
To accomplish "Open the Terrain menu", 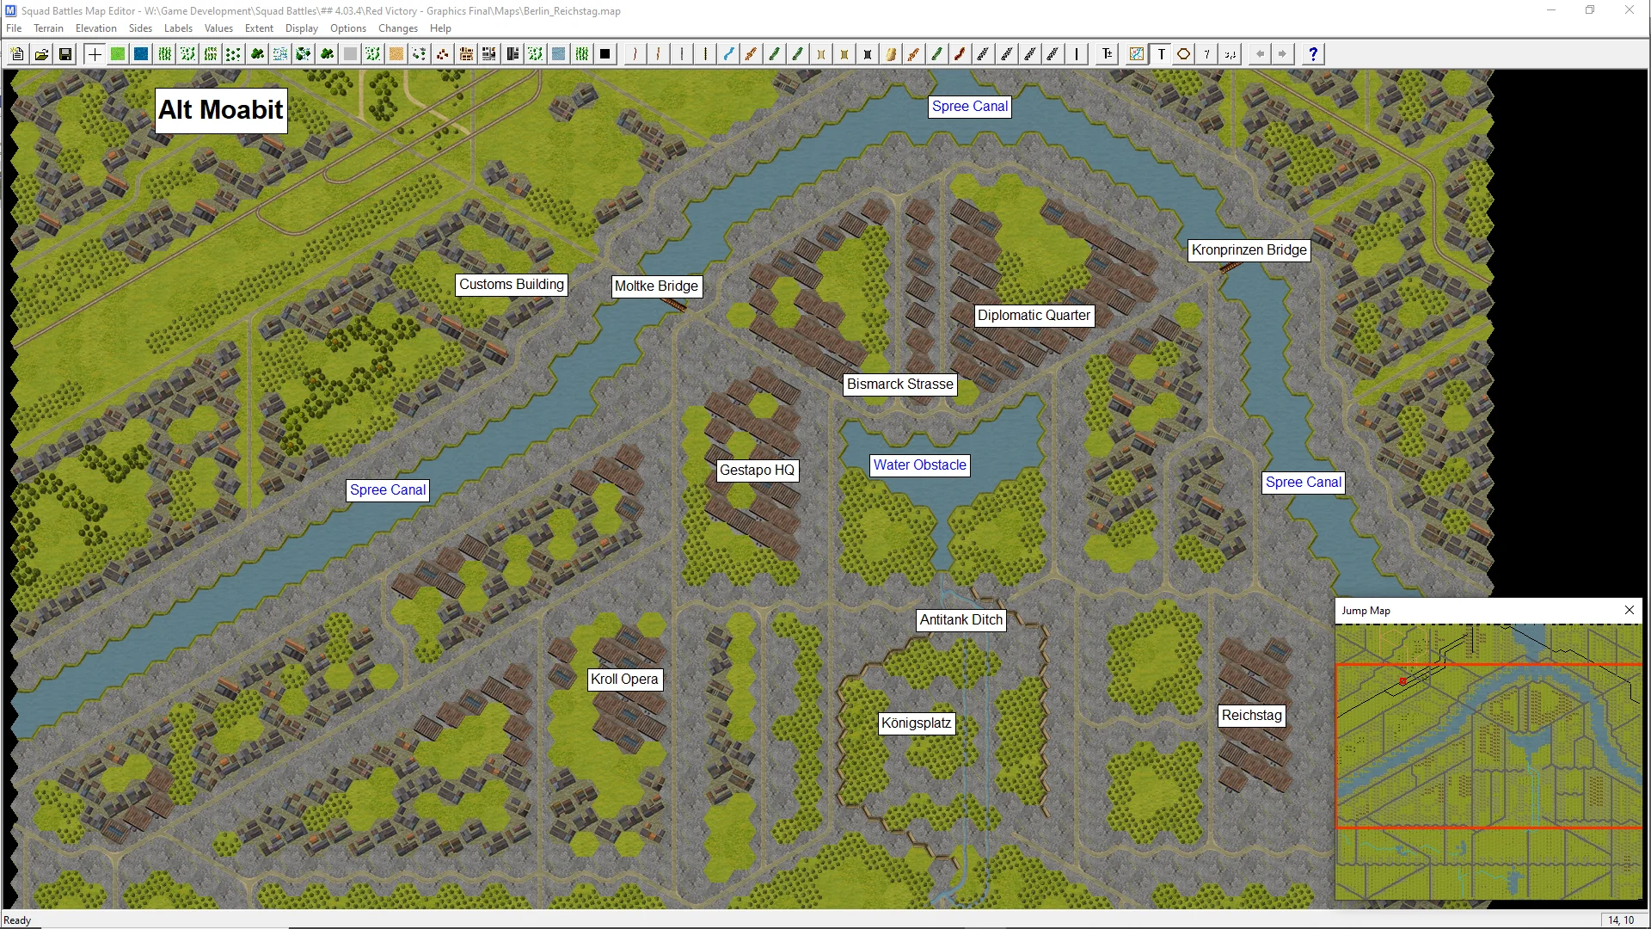I will (x=48, y=28).
